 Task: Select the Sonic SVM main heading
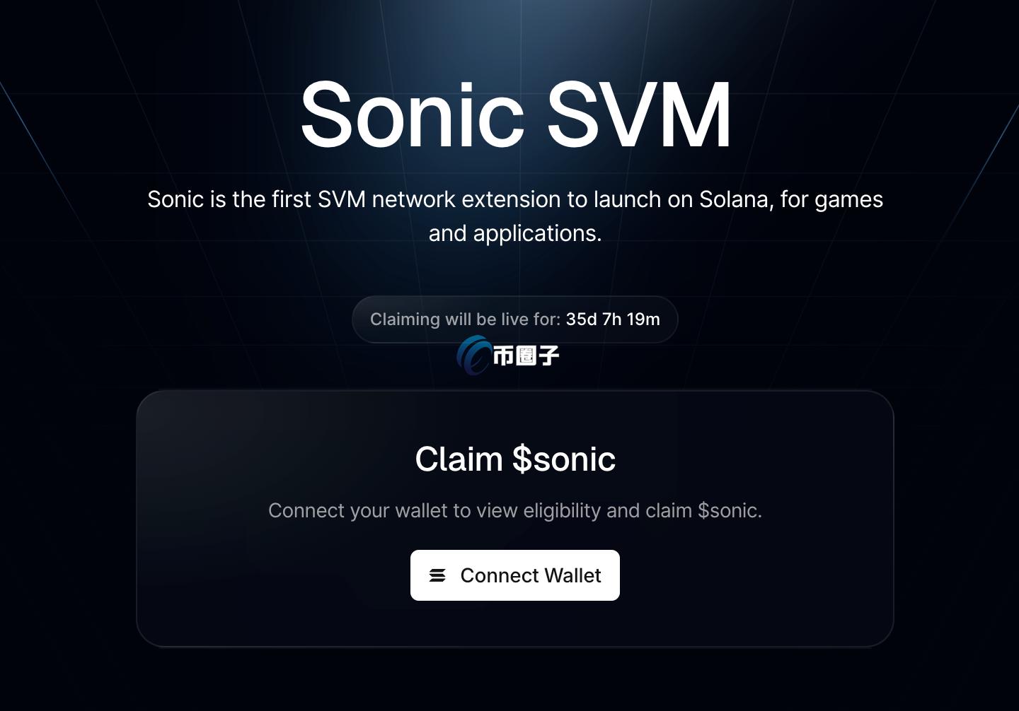click(515, 114)
